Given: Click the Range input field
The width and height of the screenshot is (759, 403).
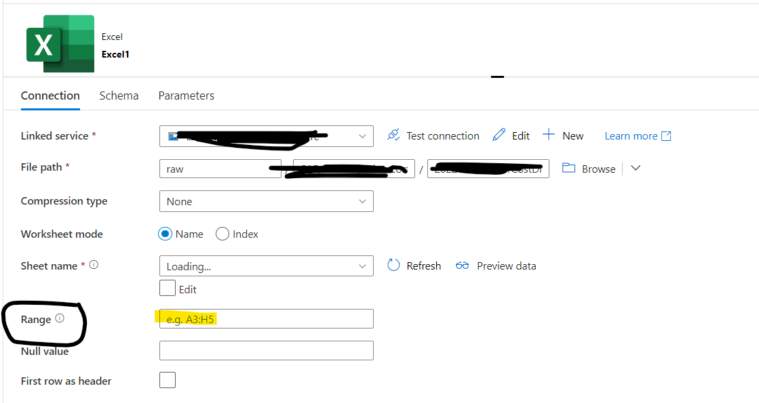Looking at the screenshot, I should tap(267, 319).
